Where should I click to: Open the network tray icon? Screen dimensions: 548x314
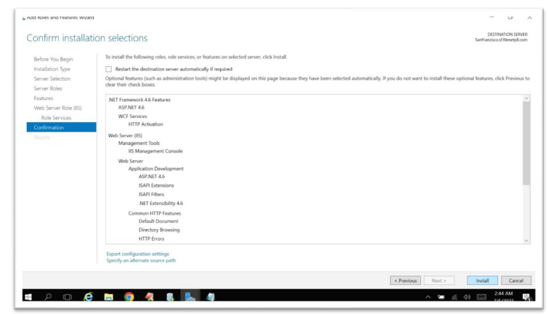click(455, 297)
